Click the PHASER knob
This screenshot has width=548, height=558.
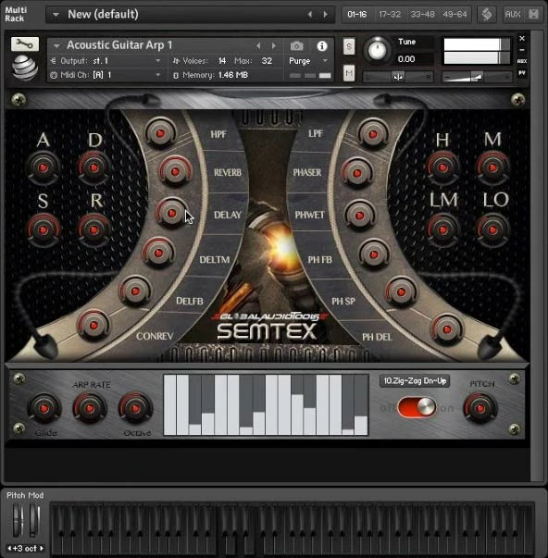[356, 173]
